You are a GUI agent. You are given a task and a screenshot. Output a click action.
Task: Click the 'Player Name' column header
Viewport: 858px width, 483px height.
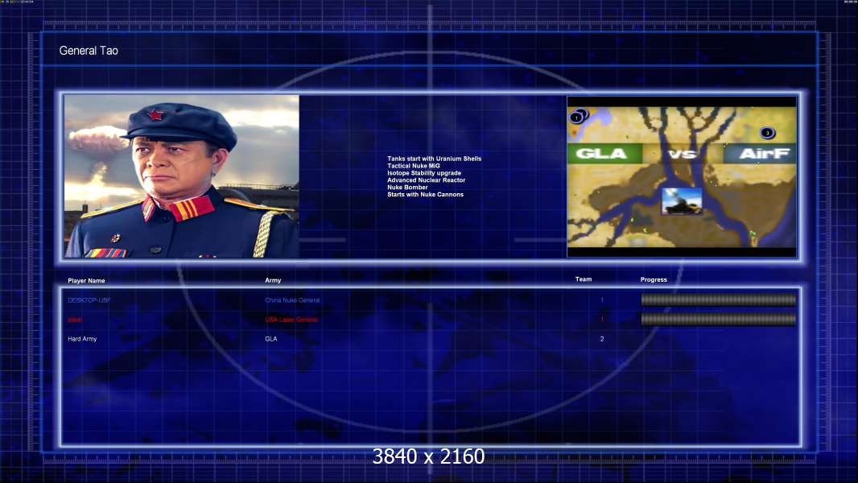86,281
